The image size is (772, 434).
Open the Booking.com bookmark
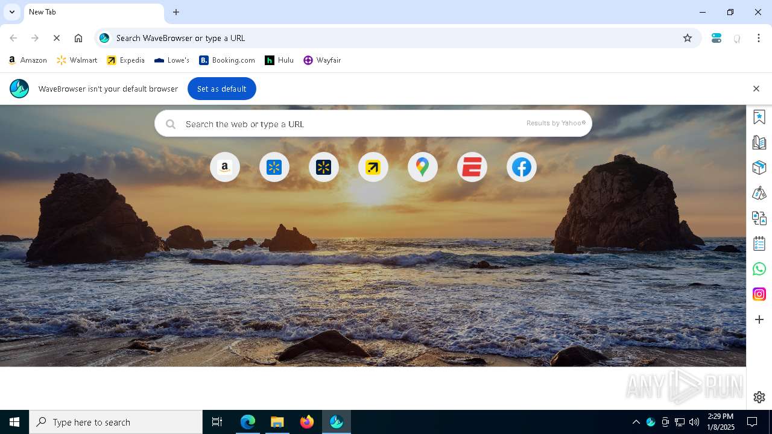pyautogui.click(x=227, y=60)
